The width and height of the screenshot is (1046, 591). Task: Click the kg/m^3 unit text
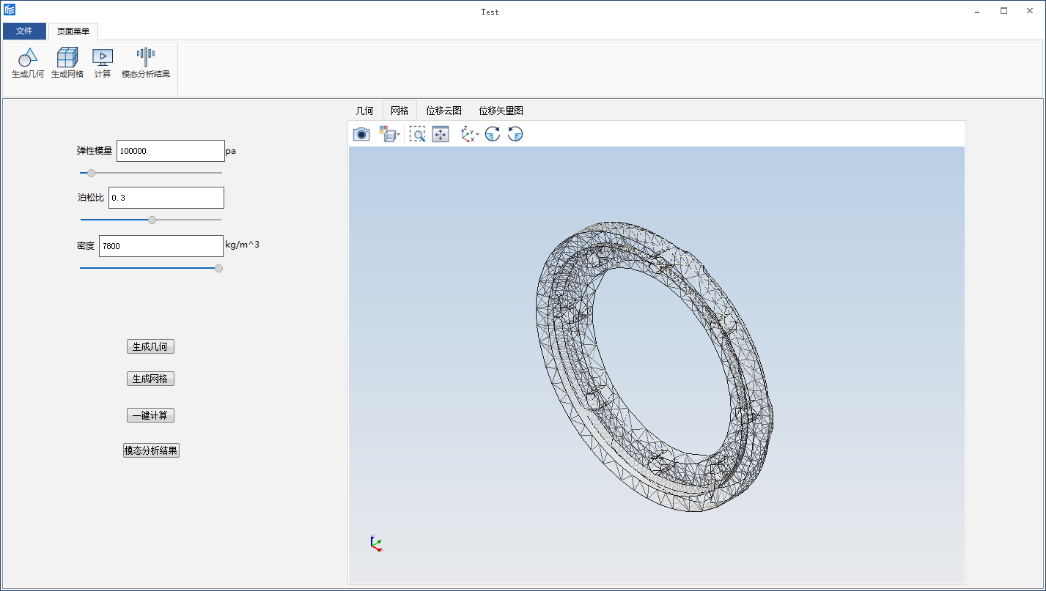point(243,245)
